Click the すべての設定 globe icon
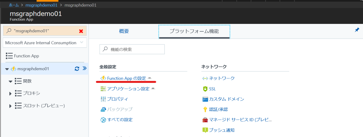 (103, 120)
